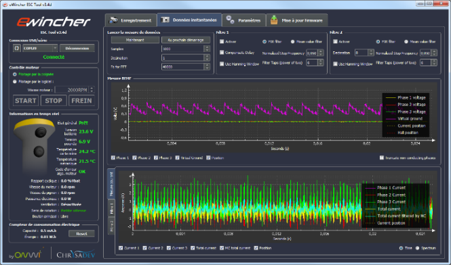
Task: Reset the electric consumption counter
Action: point(81,234)
